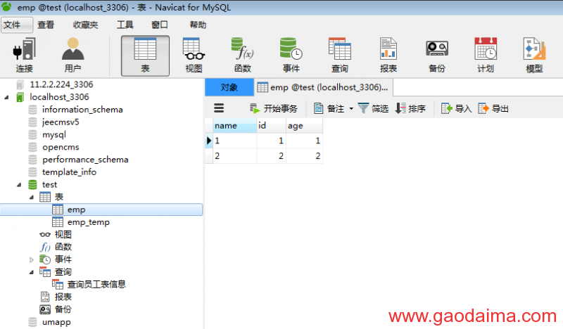Open the 模型 model toolbar icon
The width and height of the screenshot is (563, 329).
[534, 56]
